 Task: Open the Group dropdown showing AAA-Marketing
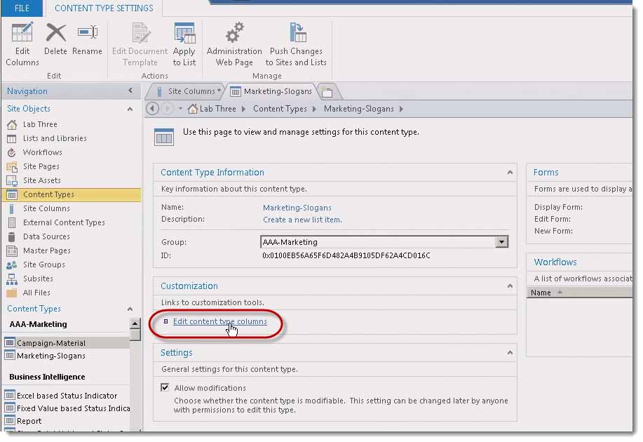click(x=501, y=241)
